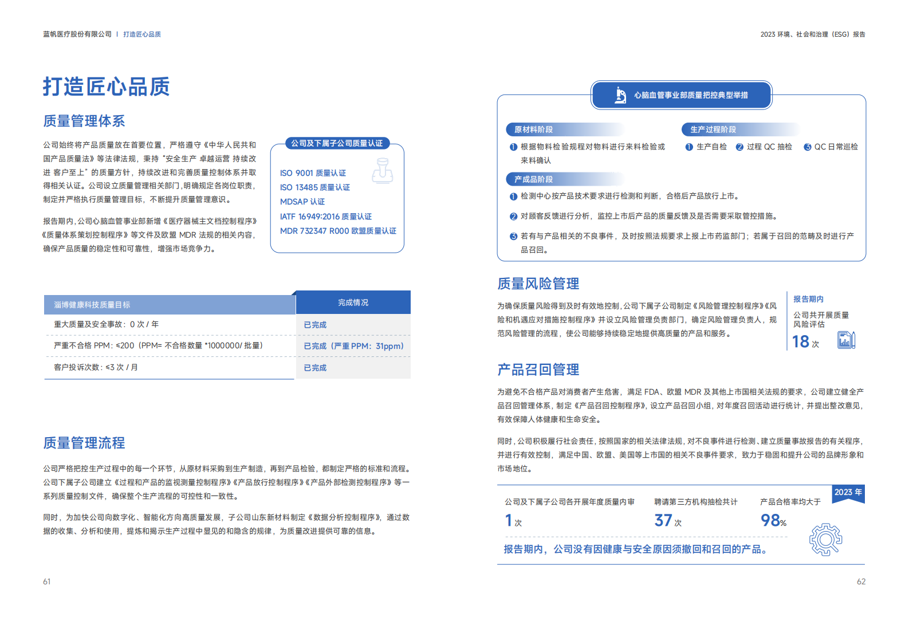Click 公司共开展质量风险评估 caption

pyautogui.click(x=821, y=320)
